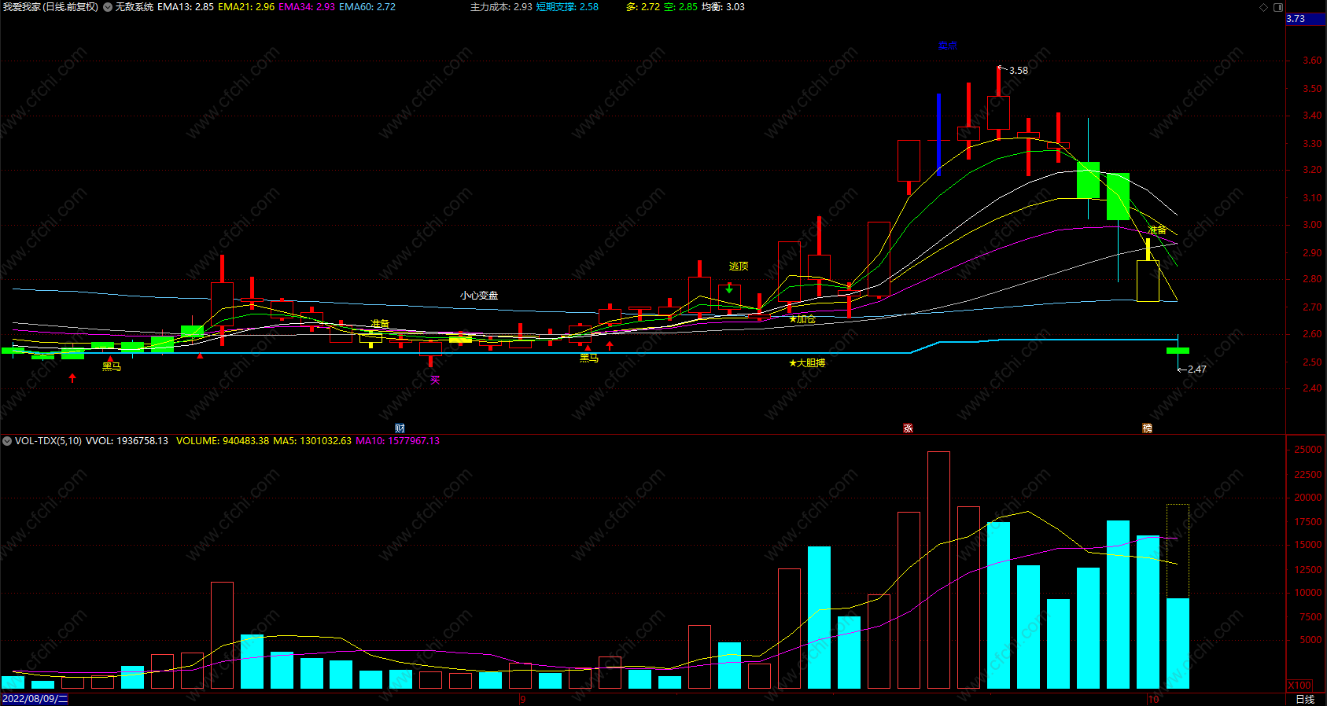Click the X100 volume scale label
The width and height of the screenshot is (1327, 706).
tap(1299, 686)
